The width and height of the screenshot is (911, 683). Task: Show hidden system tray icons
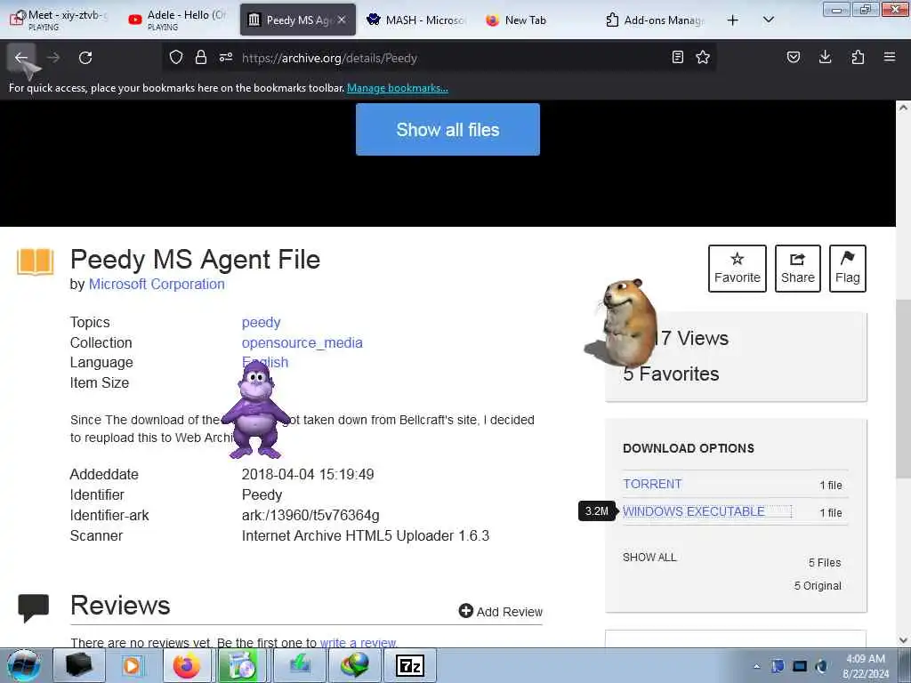(x=756, y=666)
